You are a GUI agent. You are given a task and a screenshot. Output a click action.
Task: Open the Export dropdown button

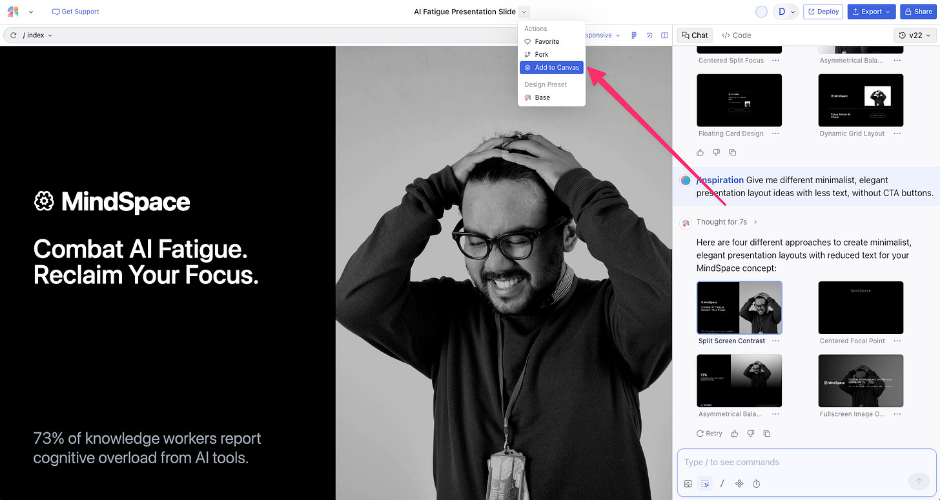coord(871,12)
